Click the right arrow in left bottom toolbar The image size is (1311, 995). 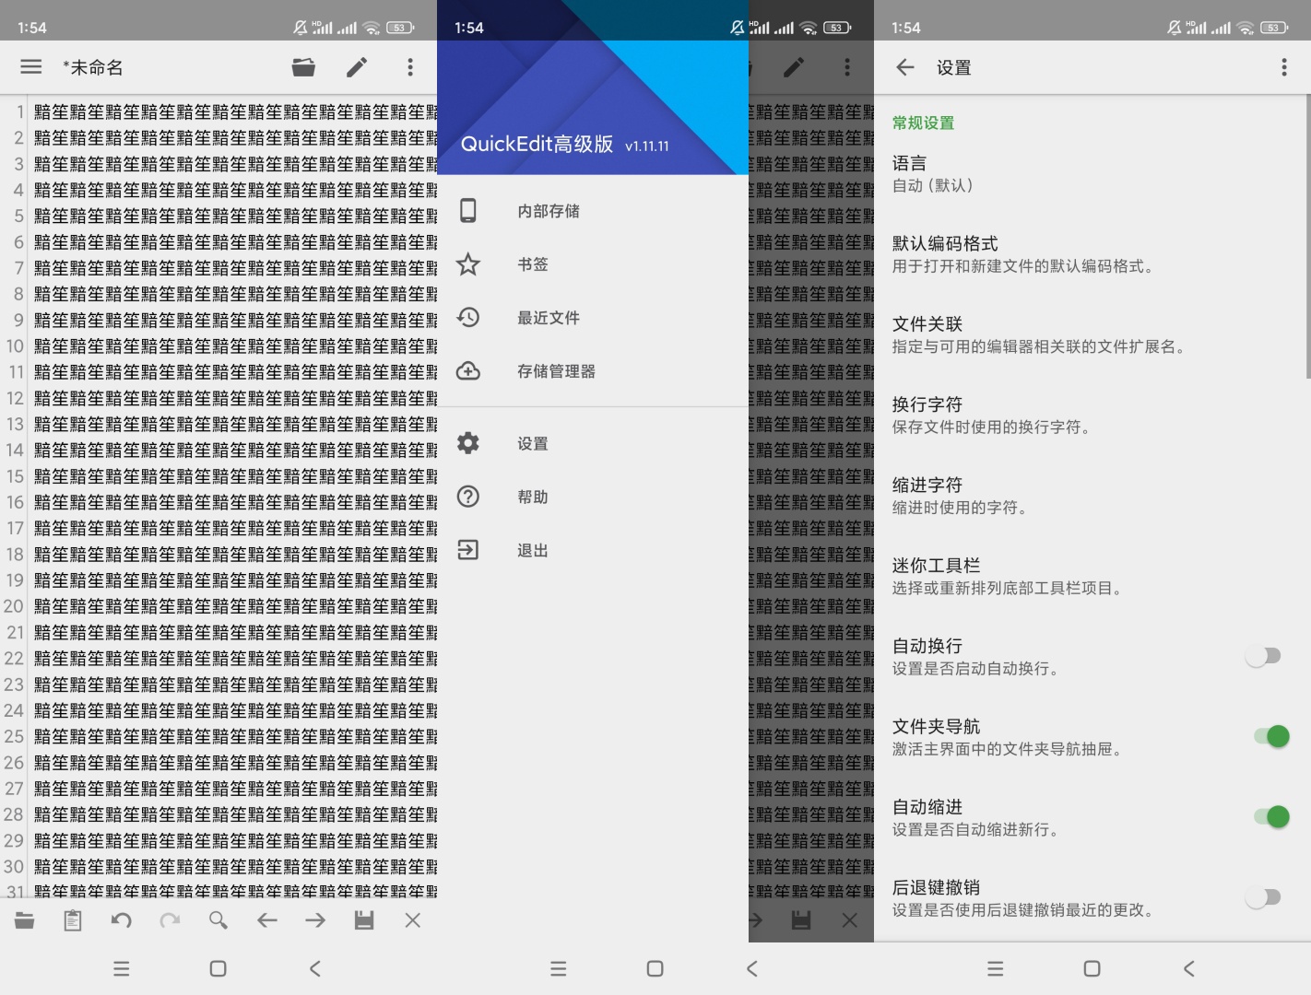click(315, 920)
